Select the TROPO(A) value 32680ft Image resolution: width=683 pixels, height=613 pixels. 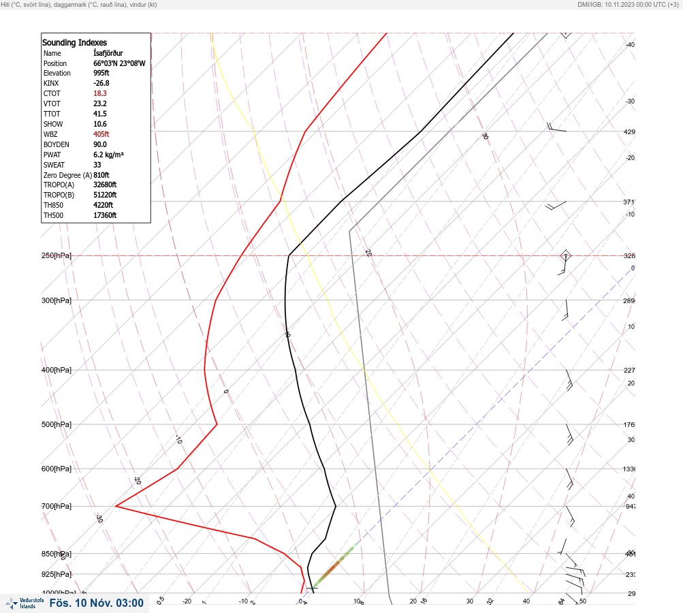105,185
